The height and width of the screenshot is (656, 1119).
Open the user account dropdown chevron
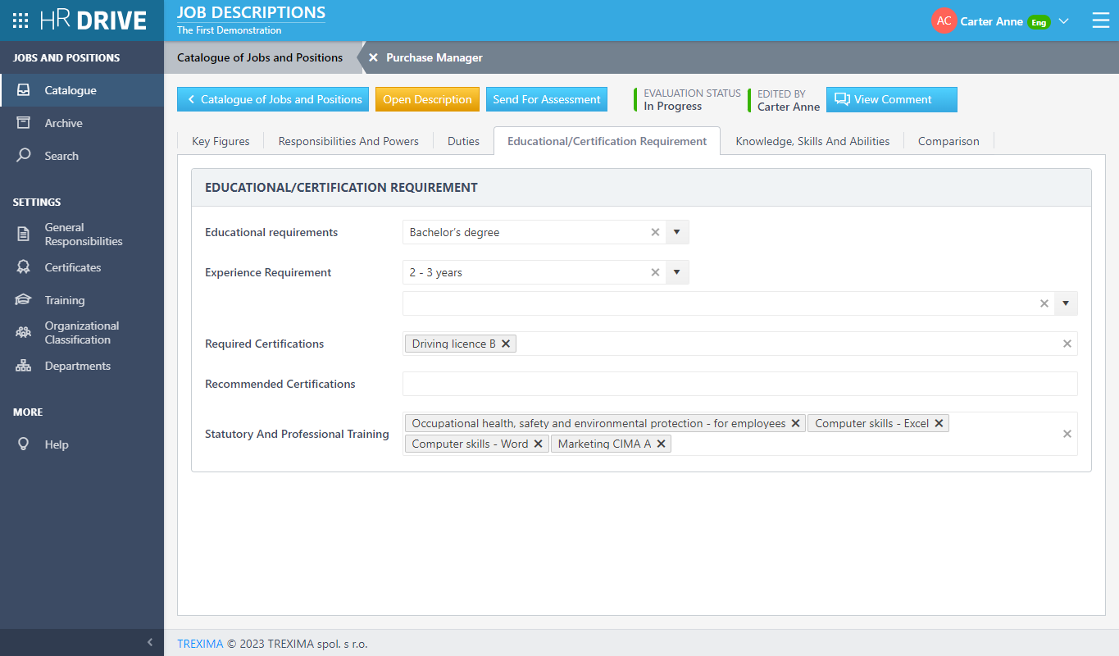click(1064, 21)
